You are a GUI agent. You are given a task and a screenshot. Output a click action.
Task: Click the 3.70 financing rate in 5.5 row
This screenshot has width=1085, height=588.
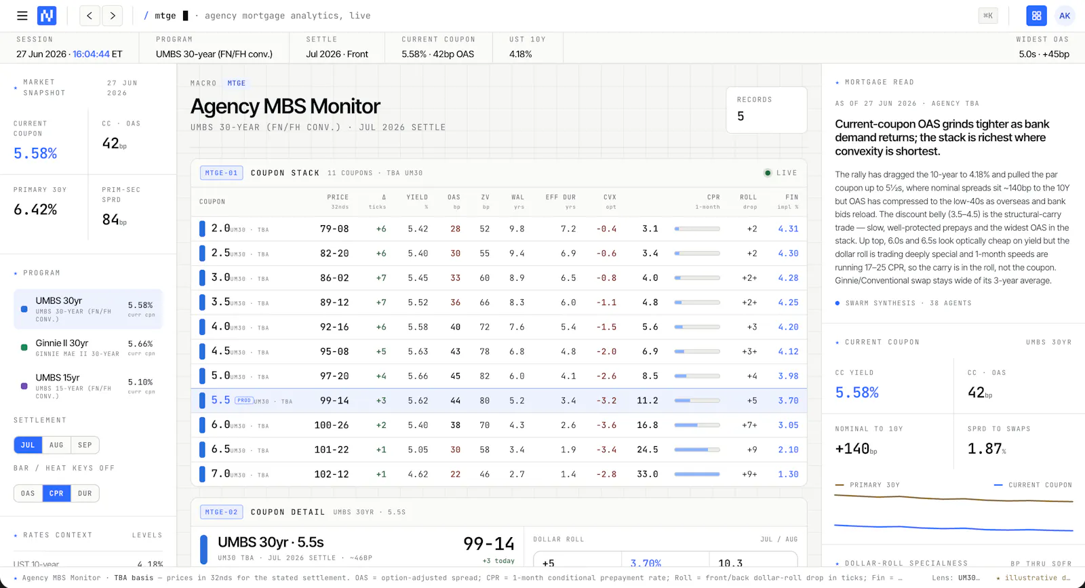pyautogui.click(x=788, y=401)
